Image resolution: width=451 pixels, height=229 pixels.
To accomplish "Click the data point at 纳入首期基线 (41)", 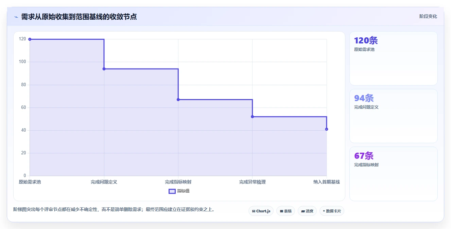I will click(x=327, y=129).
